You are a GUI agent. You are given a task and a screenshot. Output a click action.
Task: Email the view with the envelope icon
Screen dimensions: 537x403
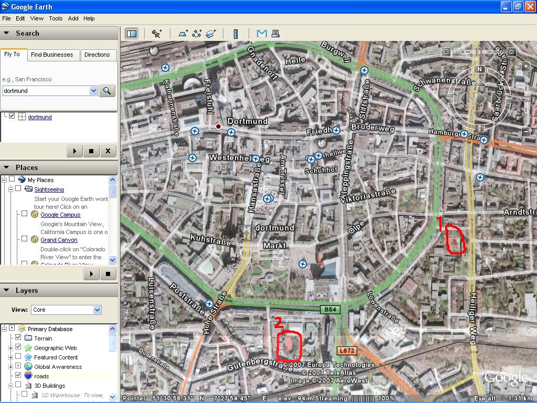click(262, 33)
